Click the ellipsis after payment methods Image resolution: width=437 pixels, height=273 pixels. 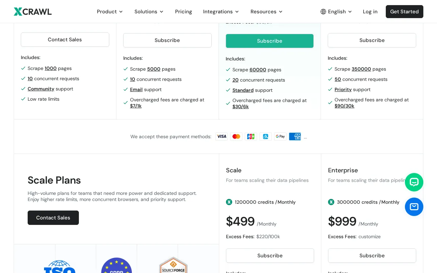[x=305, y=137]
